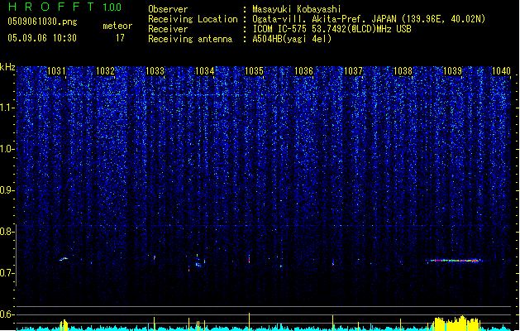Click the time marker 1039
520x331 pixels.
pyautogui.click(x=452, y=71)
